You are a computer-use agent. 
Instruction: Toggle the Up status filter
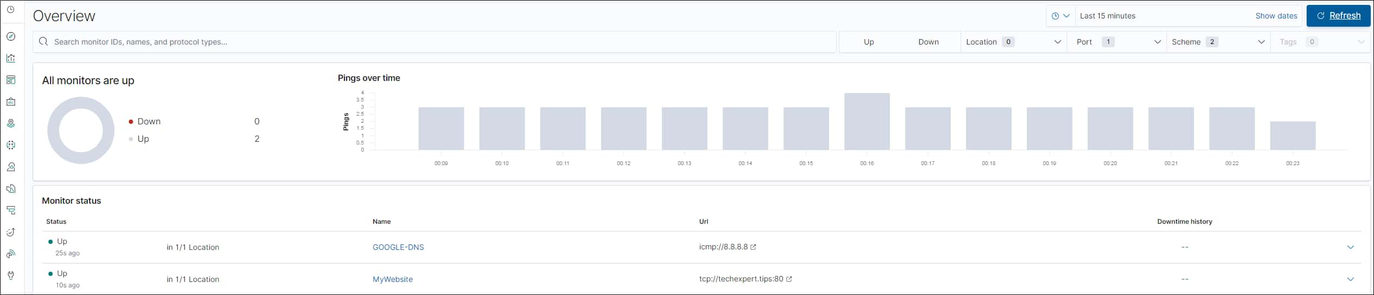pos(869,42)
